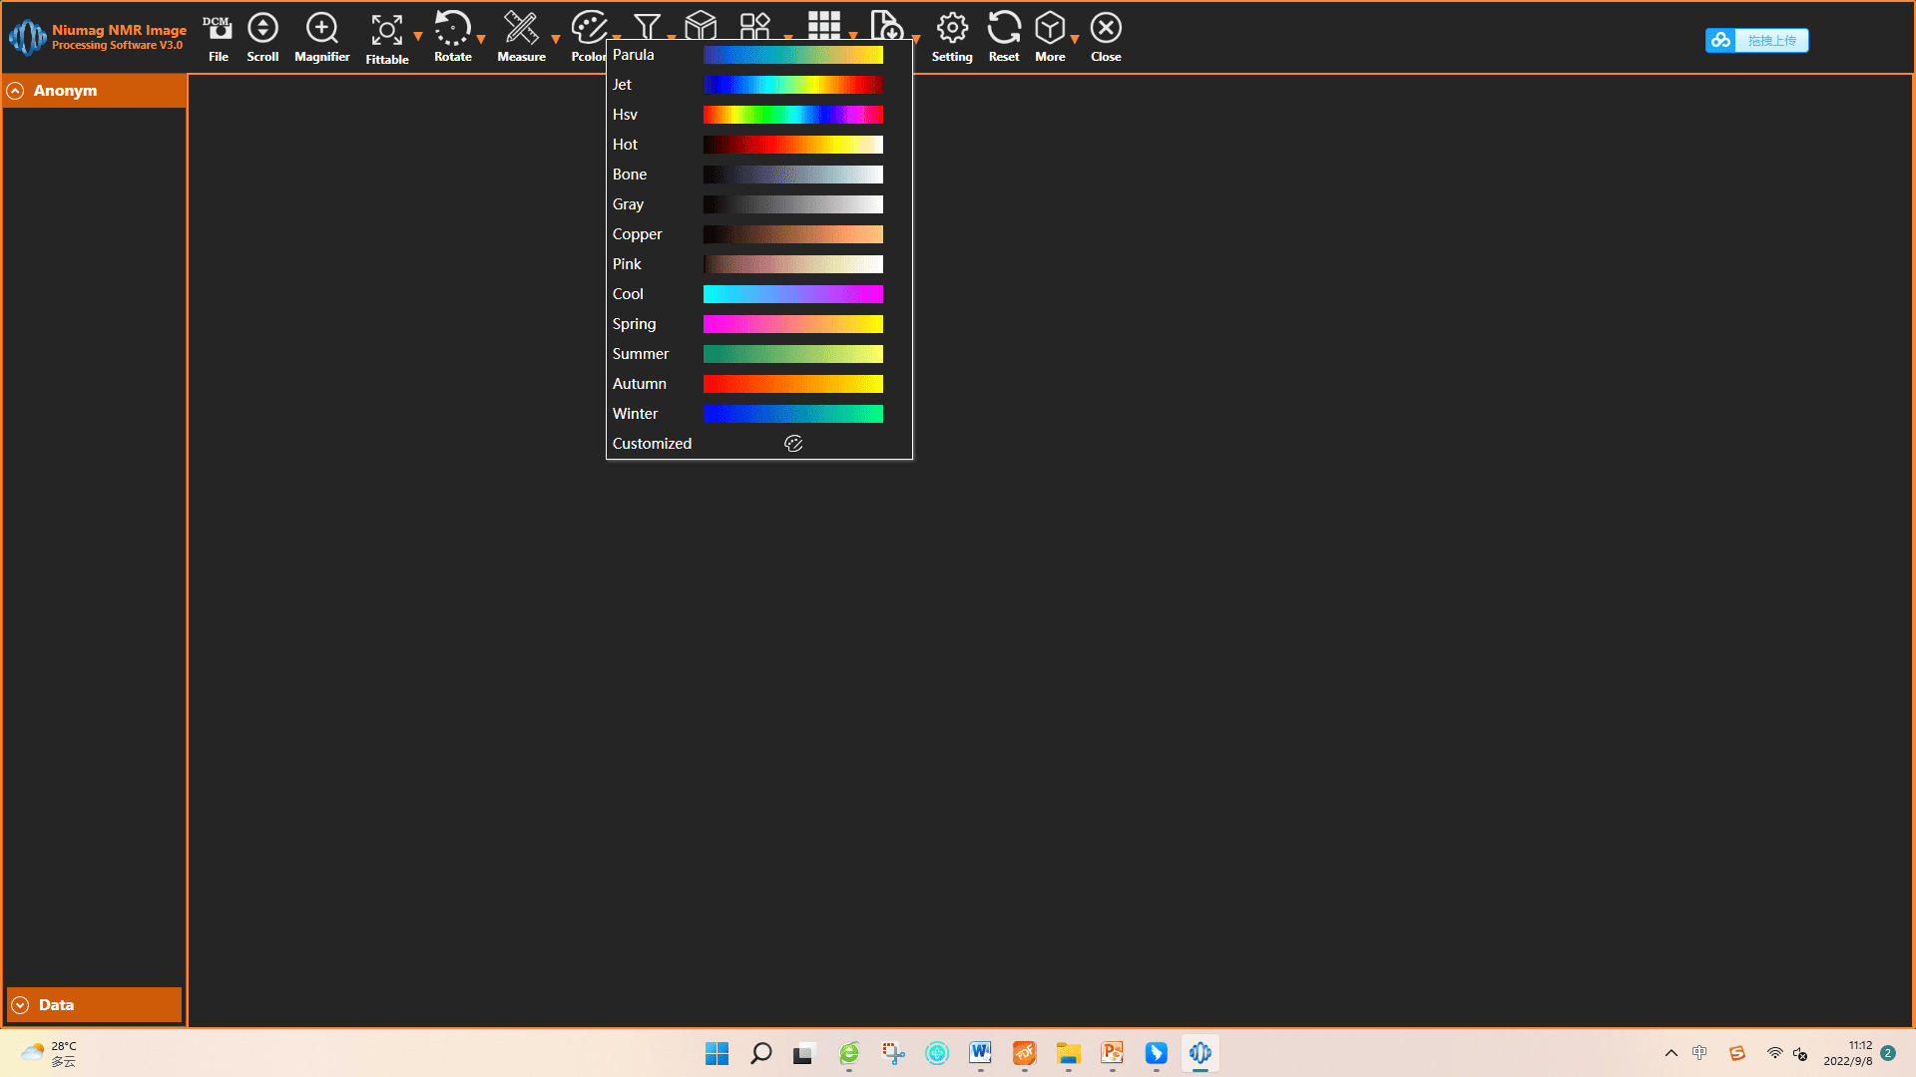Click the blue cloud upload button
Viewport: 1916px width, 1077px height.
[1756, 40]
